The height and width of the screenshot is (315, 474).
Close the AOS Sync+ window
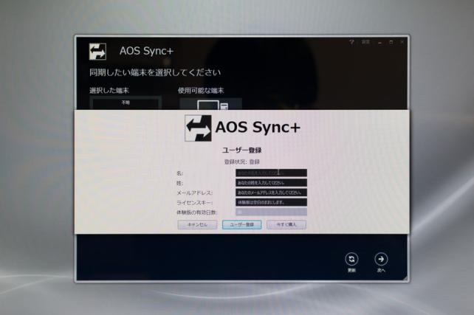402,42
